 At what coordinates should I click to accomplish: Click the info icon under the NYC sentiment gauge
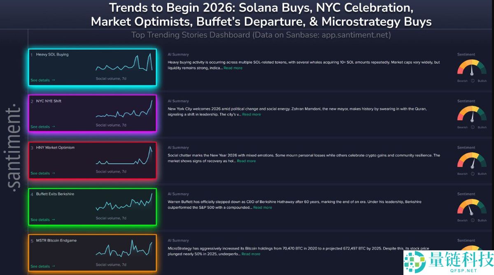[x=472, y=127]
